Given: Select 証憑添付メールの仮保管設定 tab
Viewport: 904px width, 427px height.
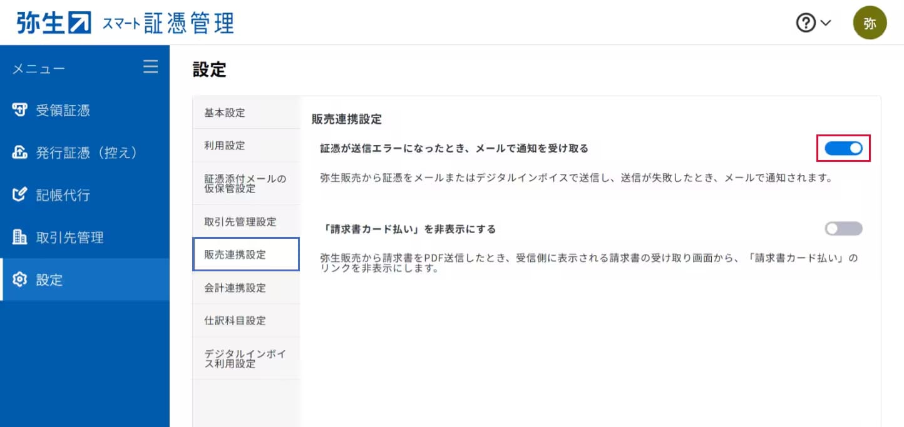Looking at the screenshot, I should (245, 184).
